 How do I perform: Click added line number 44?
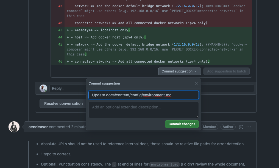pos(60,37)
